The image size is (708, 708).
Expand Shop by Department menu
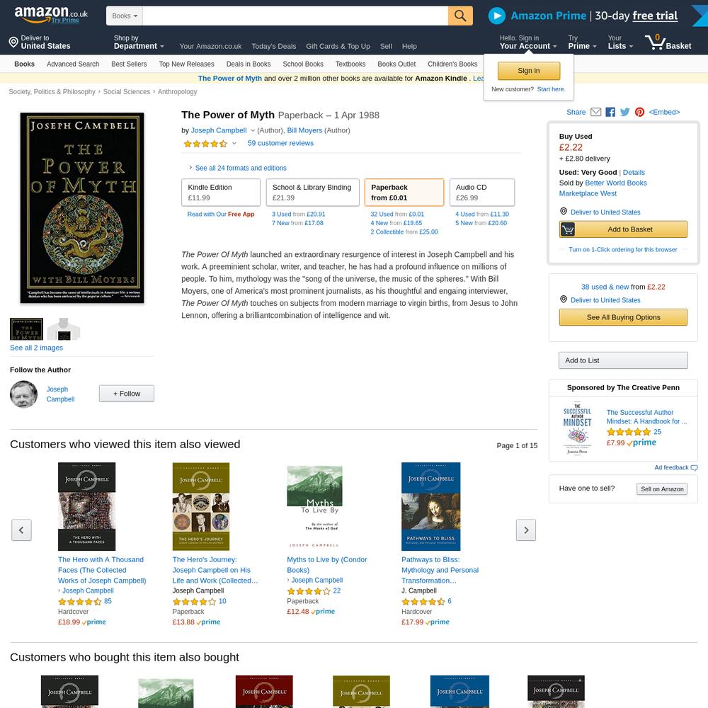click(139, 42)
